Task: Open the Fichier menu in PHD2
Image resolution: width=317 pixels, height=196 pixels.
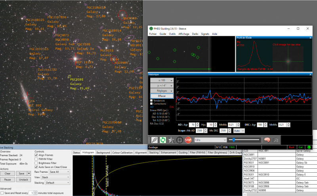Action: [153, 34]
